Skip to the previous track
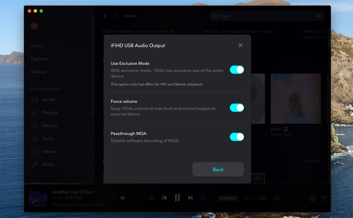Image resolution: width=353 pixels, height=218 pixels. point(164,198)
